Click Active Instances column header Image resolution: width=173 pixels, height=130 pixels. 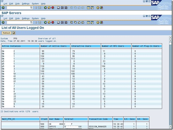21,46
